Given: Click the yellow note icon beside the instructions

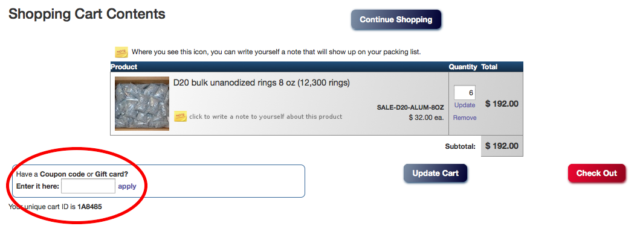Looking at the screenshot, I should (121, 52).
